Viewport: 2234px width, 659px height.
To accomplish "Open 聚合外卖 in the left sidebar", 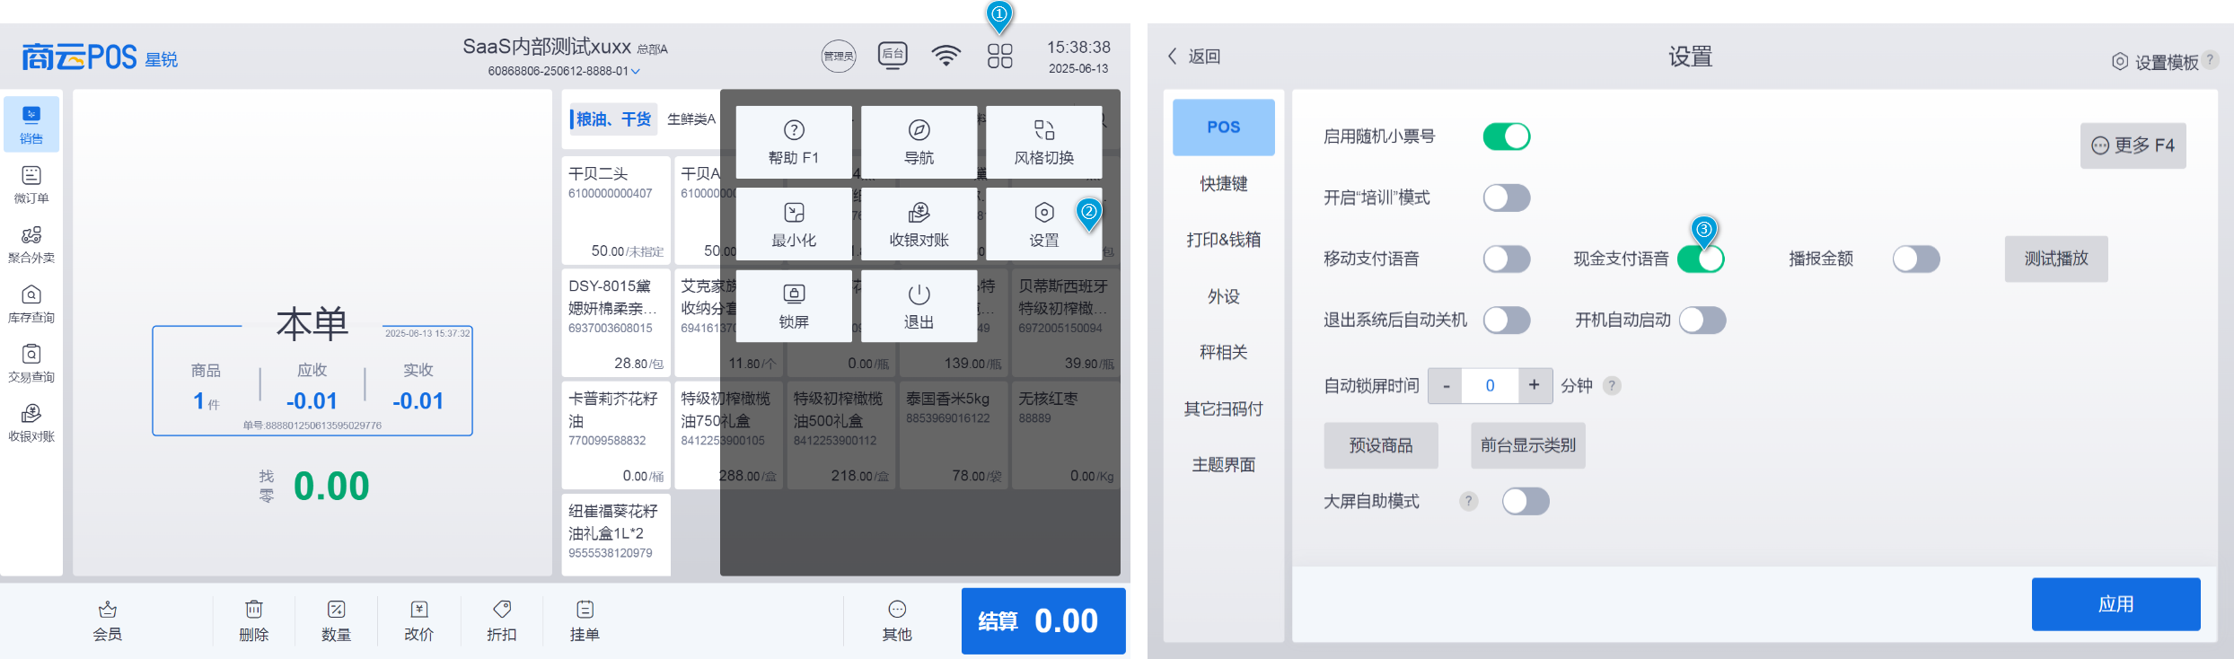I will click(x=31, y=243).
